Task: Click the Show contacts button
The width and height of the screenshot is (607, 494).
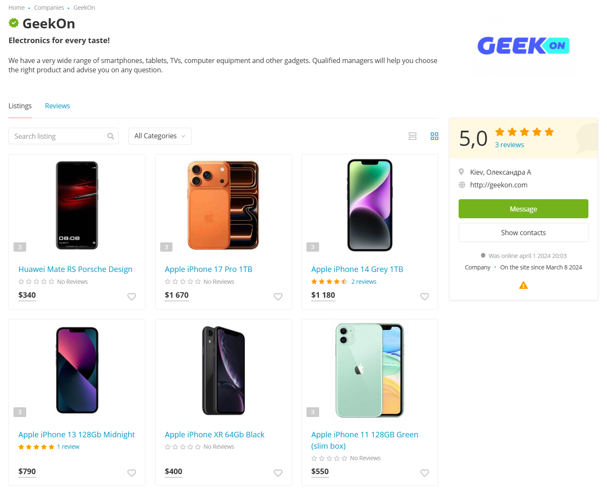Action: (x=523, y=233)
